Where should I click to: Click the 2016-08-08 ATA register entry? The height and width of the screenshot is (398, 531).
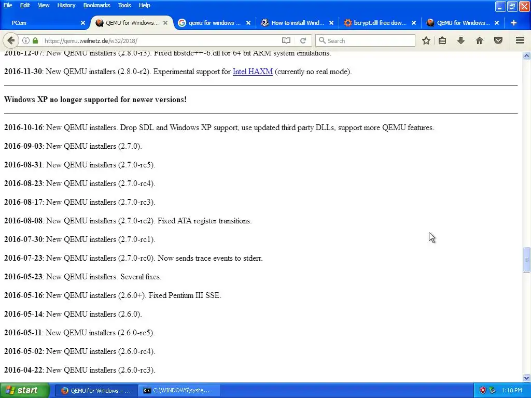128,221
